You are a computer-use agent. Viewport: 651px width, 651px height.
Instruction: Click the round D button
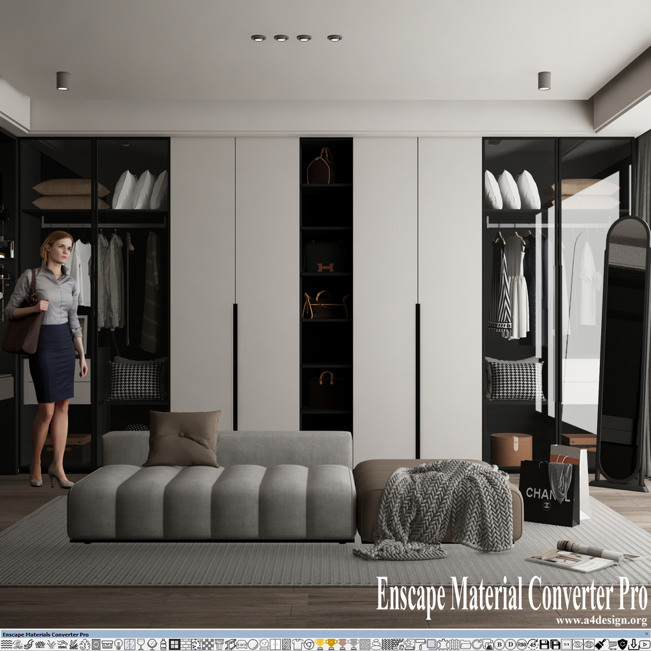(x=510, y=645)
